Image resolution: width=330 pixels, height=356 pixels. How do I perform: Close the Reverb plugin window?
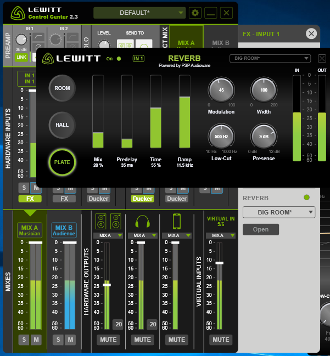click(x=322, y=59)
